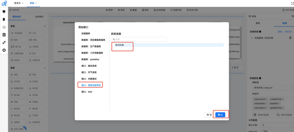Select the 漏斗图 funnel chart component
Viewport: 294px width, 132px height.
click(18, 95)
